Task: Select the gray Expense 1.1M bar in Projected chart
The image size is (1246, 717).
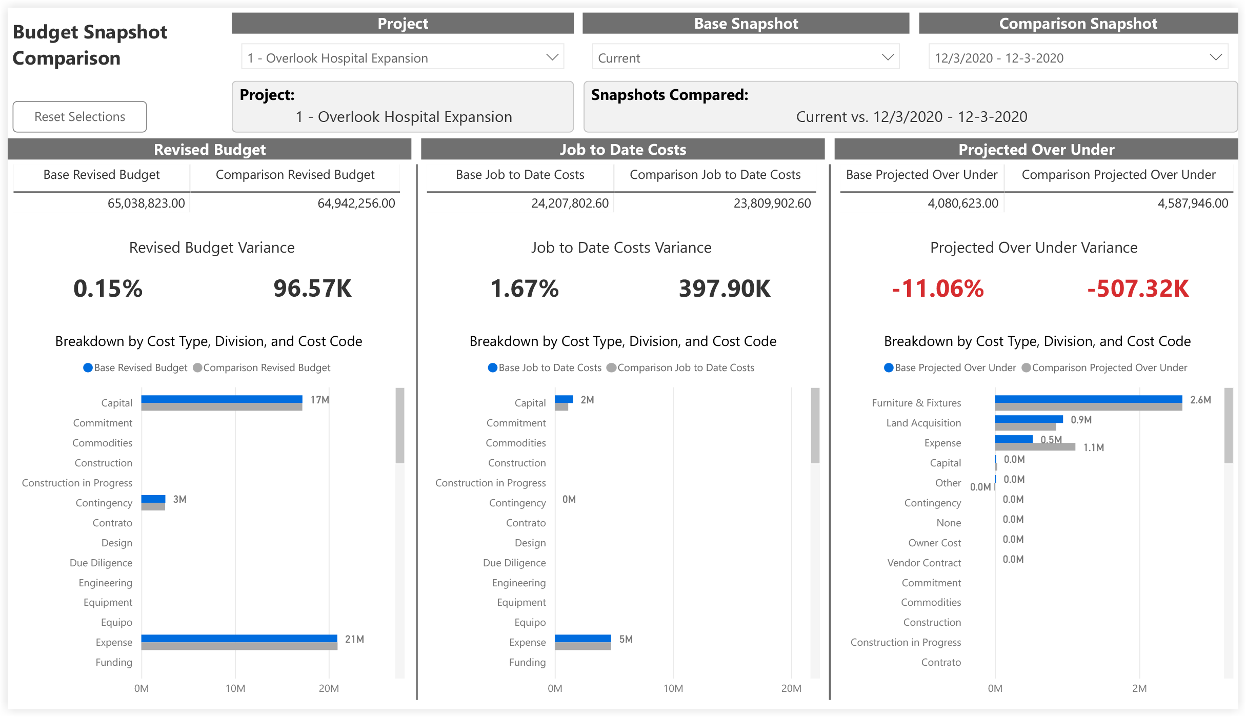Action: tap(1035, 447)
